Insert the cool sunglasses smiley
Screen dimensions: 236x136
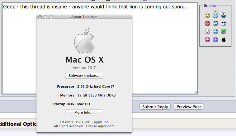click(x=224, y=23)
